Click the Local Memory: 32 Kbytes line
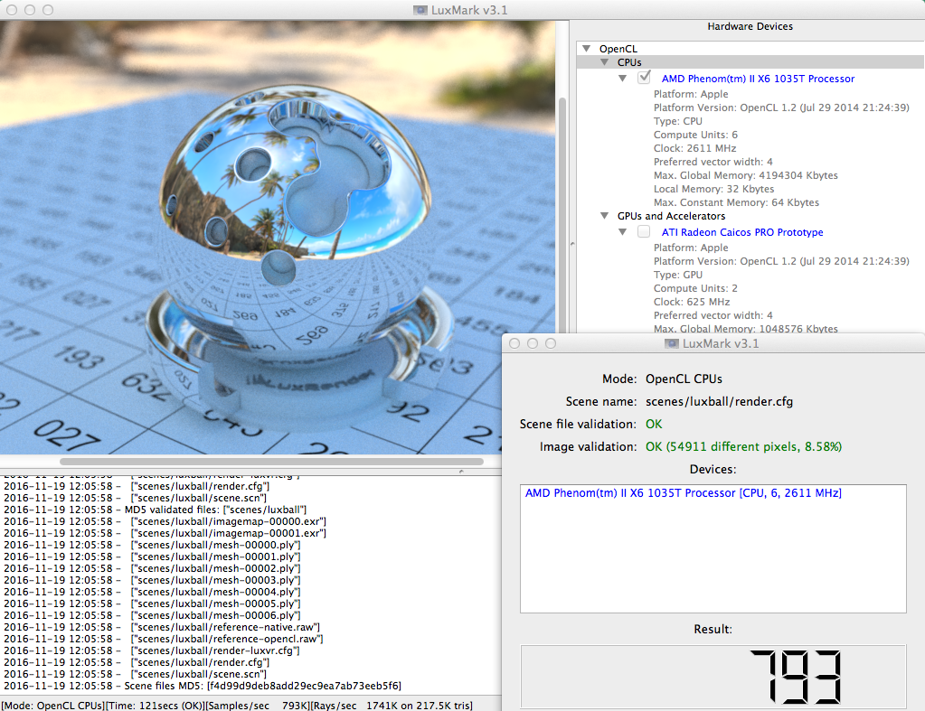Image resolution: width=925 pixels, height=711 pixels. [713, 189]
